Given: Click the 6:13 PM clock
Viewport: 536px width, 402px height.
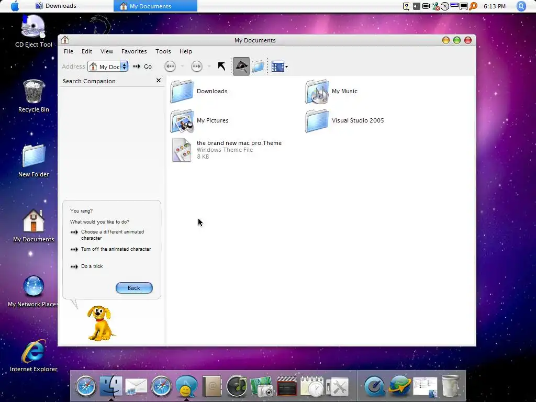Looking at the screenshot, I should 494,6.
